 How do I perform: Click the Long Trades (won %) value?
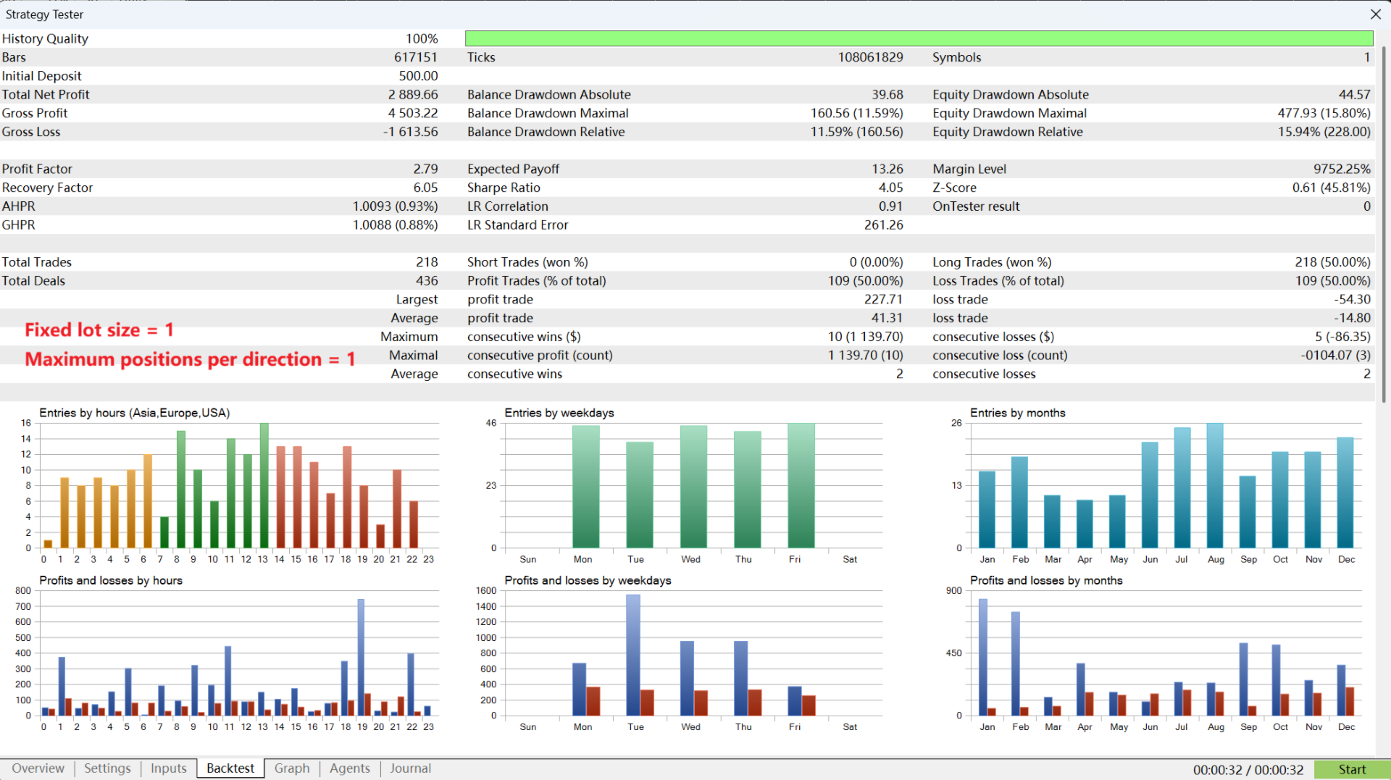[x=1332, y=262]
